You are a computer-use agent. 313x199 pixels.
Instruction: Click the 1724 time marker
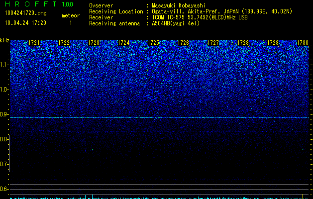pos(123,43)
